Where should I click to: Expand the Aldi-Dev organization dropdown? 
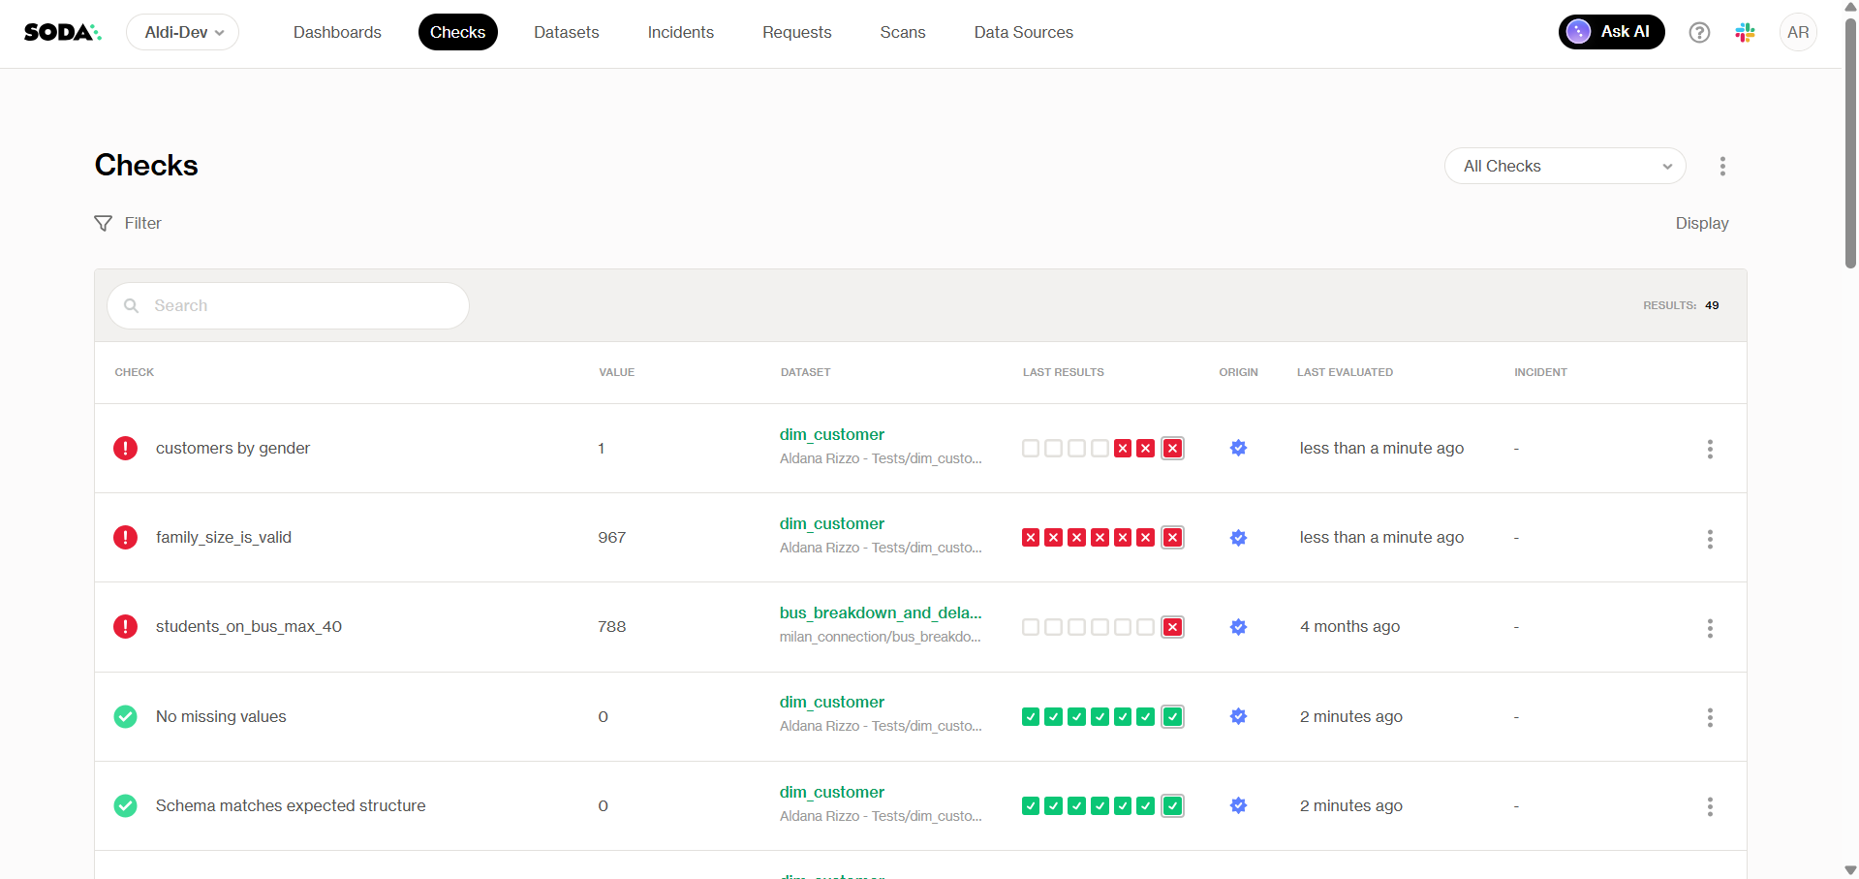pos(183,32)
